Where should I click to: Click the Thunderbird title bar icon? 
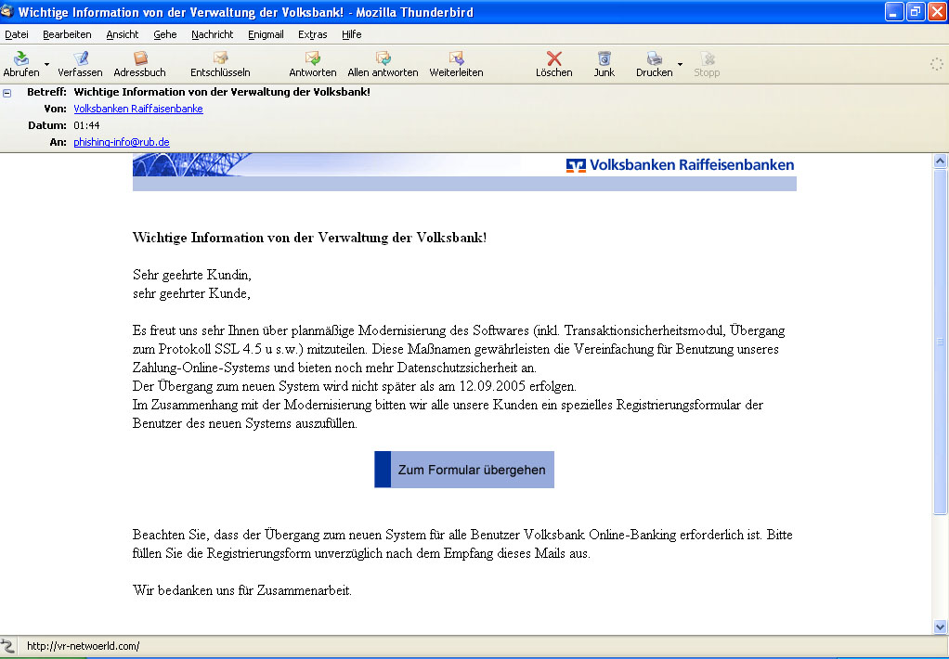coord(7,11)
